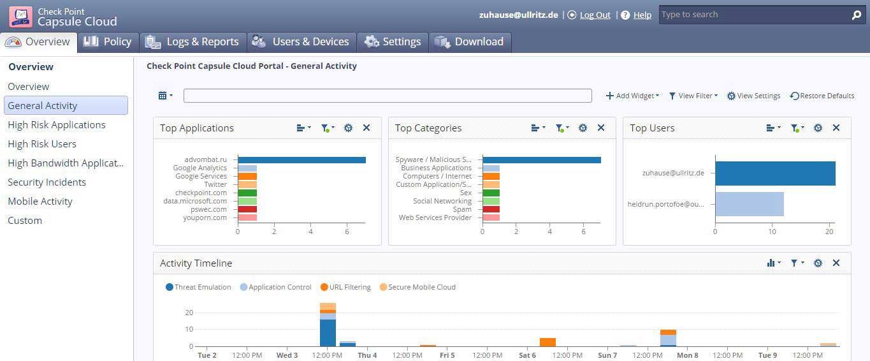Image resolution: width=870 pixels, height=361 pixels.
Task: Open Custom view in sidebar
Action: (x=25, y=221)
